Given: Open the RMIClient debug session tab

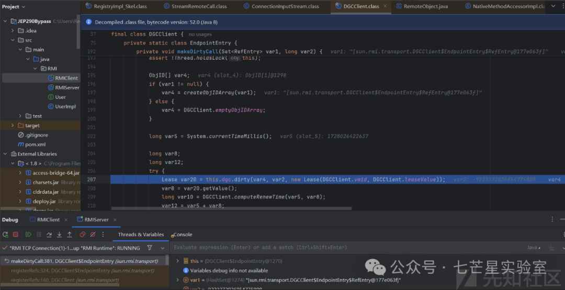Looking at the screenshot, I should [45, 220].
